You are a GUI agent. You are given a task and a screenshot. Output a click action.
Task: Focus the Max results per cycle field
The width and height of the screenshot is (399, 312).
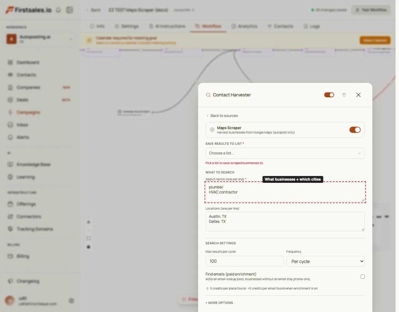[245, 261]
